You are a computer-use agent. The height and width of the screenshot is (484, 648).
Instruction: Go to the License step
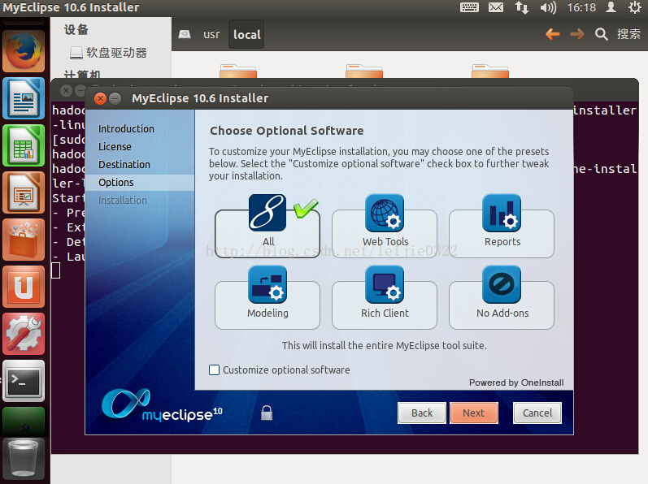pos(115,146)
